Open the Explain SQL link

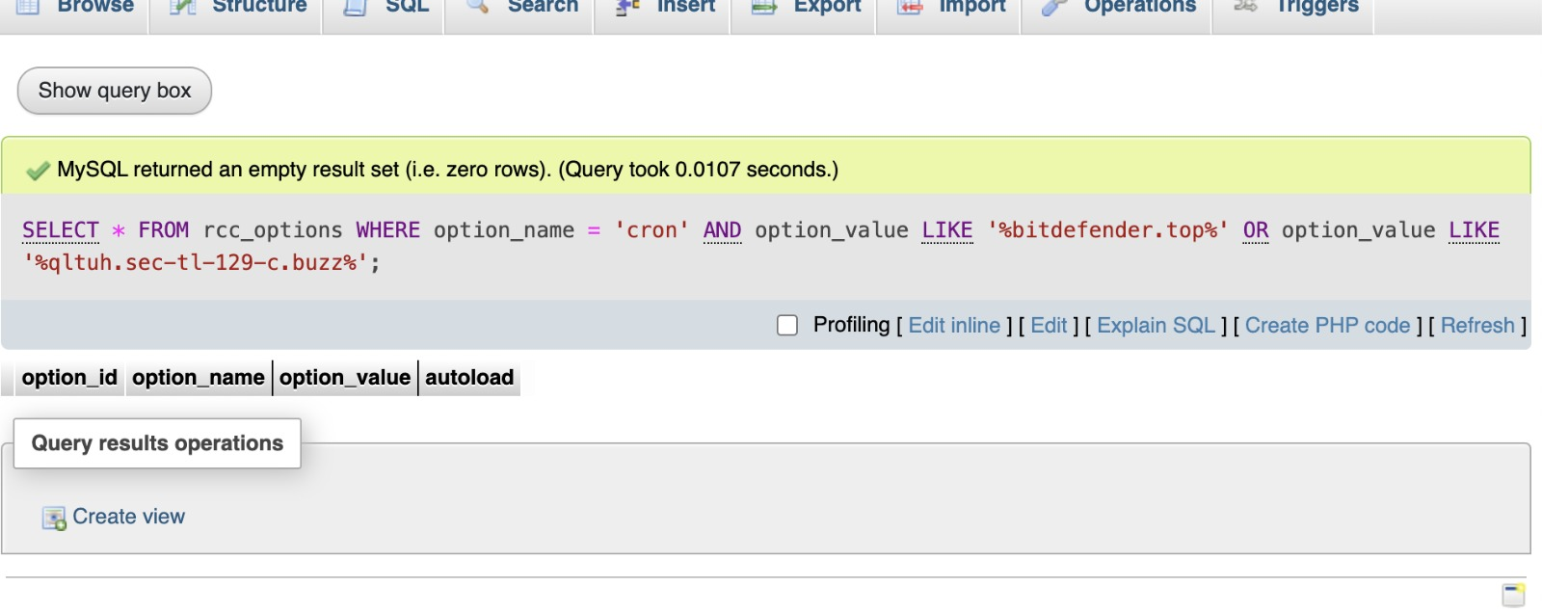[x=1156, y=326]
